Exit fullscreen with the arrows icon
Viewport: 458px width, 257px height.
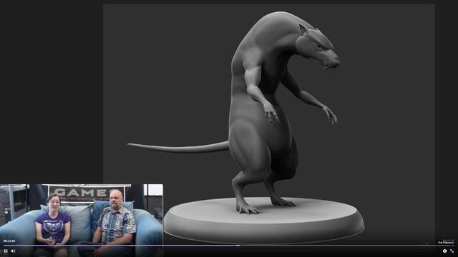pyautogui.click(x=452, y=251)
